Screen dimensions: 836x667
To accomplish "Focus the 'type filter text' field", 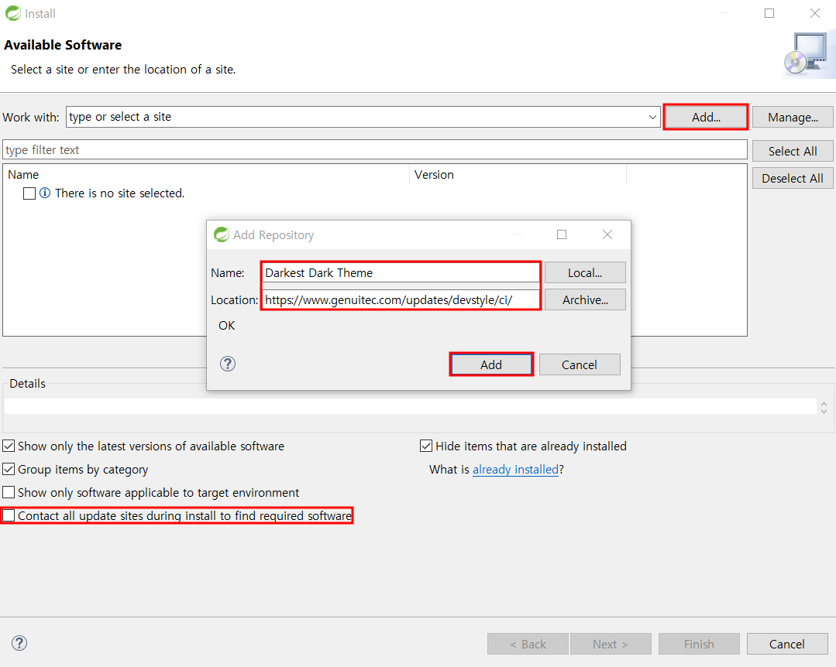I will pos(375,149).
